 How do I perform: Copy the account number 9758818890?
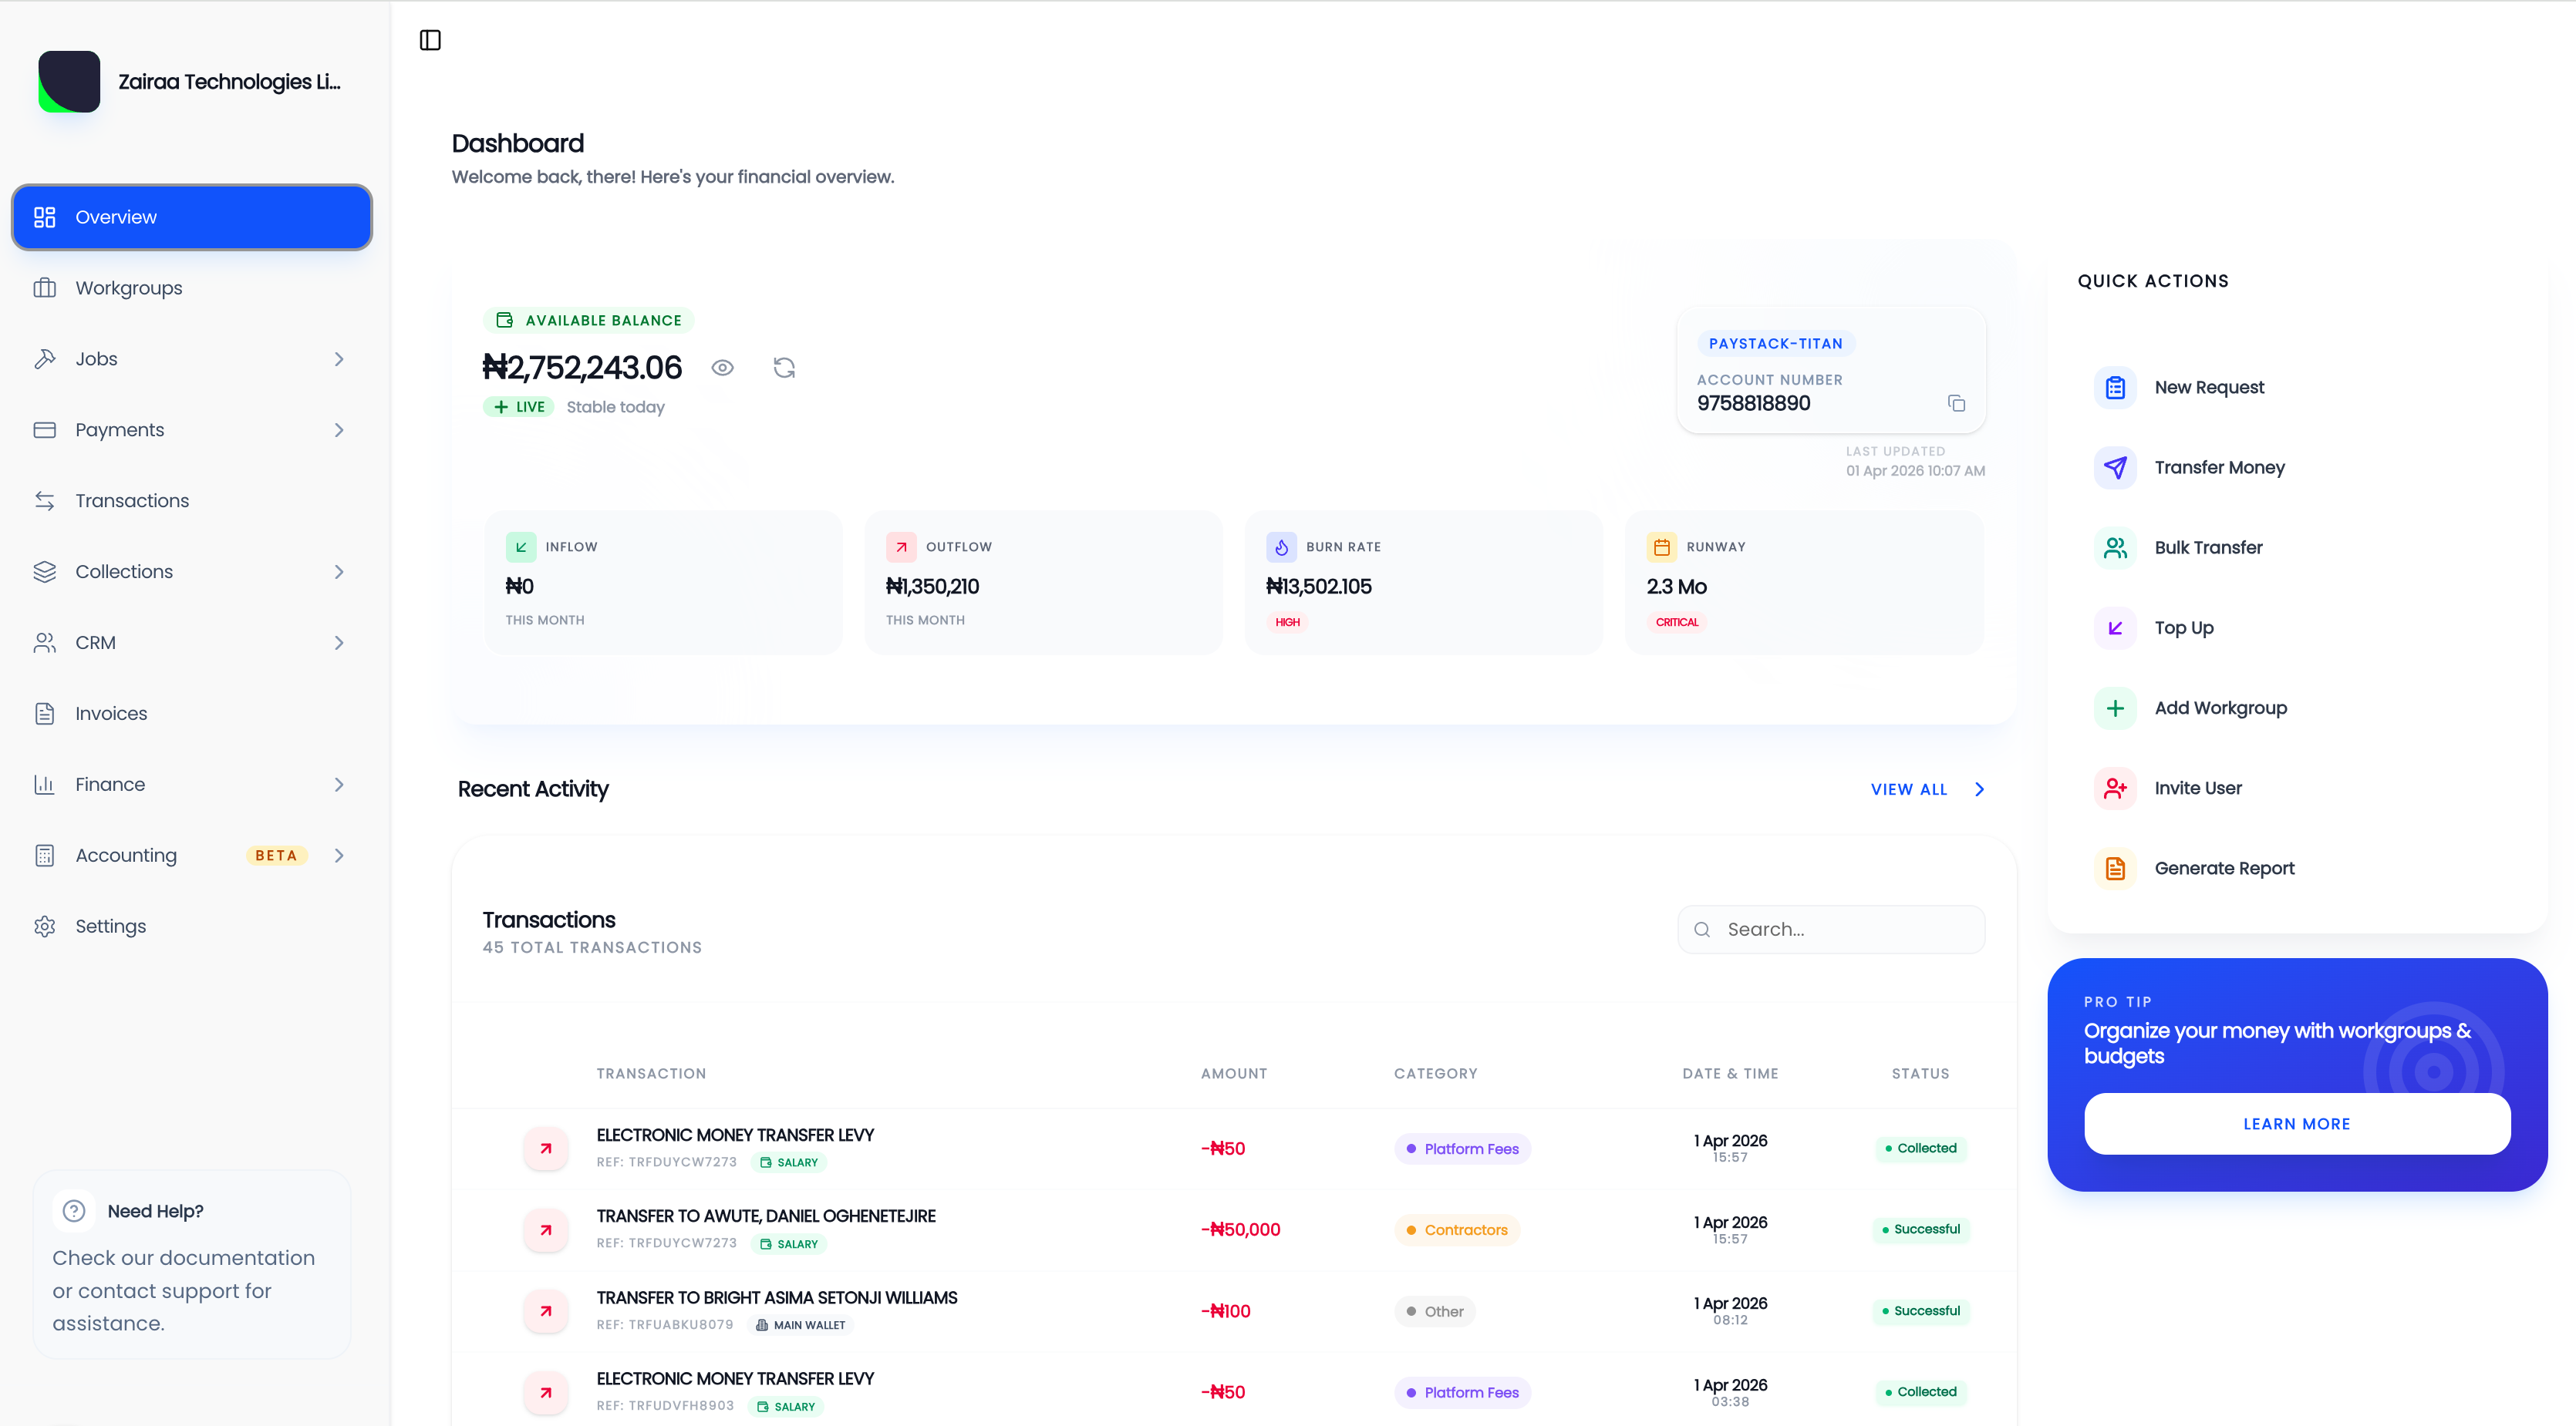(1957, 404)
